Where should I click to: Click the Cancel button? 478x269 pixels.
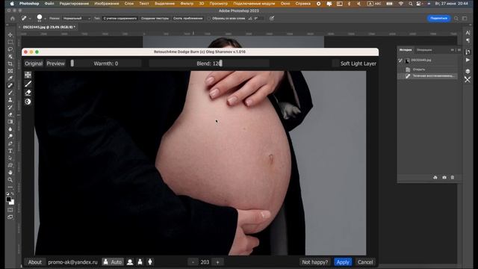365,262
